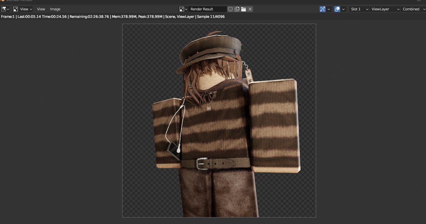This screenshot has height=224, width=426.
Task: Toggle fake user shield icon
Action: point(230,9)
